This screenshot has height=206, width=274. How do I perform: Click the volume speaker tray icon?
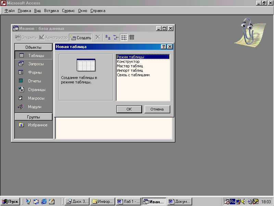(244, 202)
